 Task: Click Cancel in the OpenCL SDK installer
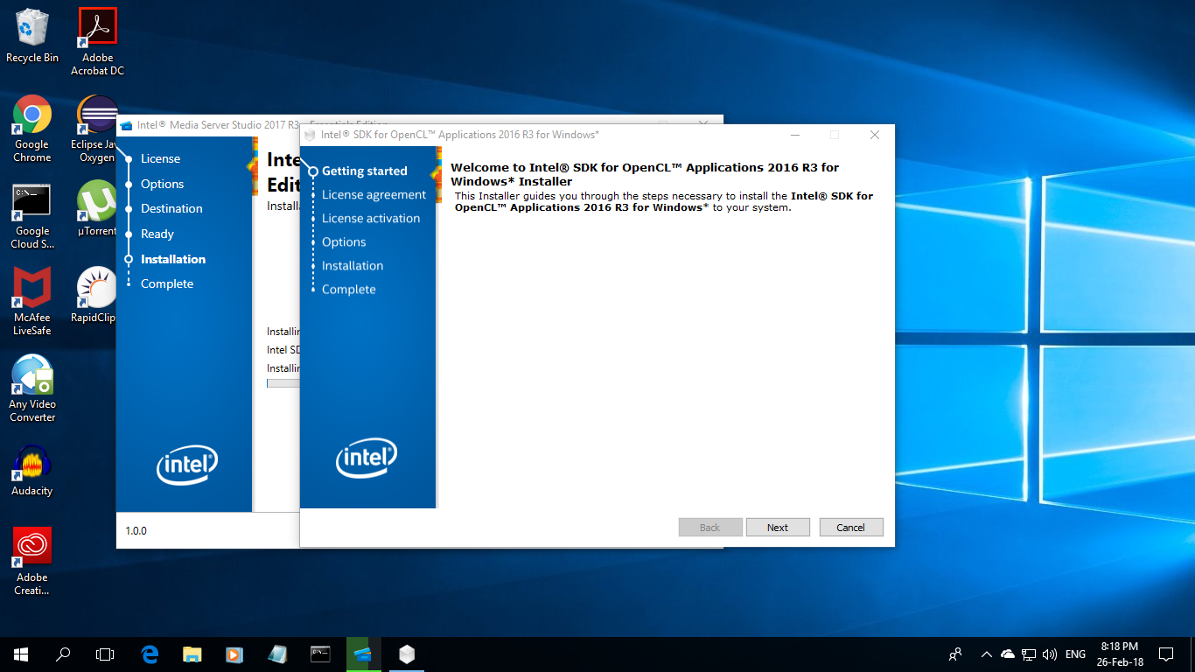pyautogui.click(x=851, y=528)
